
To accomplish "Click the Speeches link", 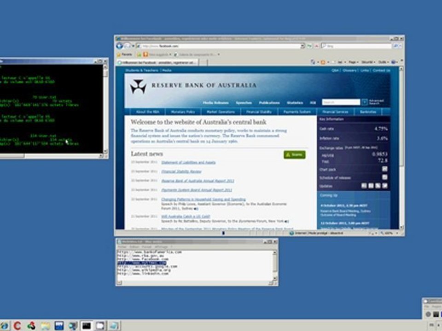I will [x=244, y=103].
